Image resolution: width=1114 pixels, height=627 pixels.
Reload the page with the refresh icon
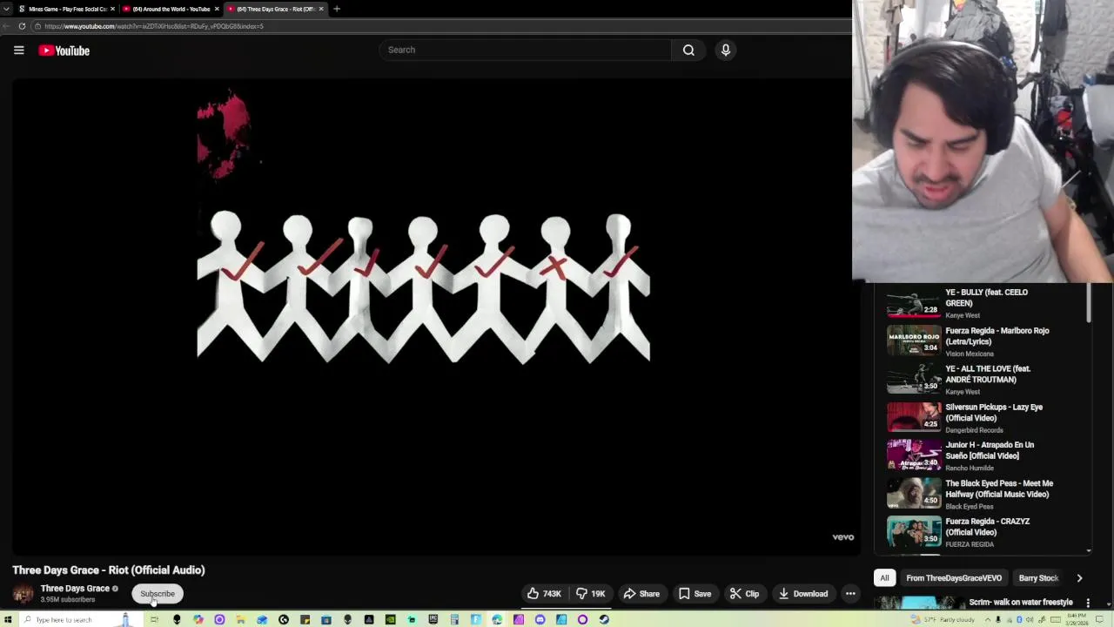pyautogui.click(x=22, y=26)
